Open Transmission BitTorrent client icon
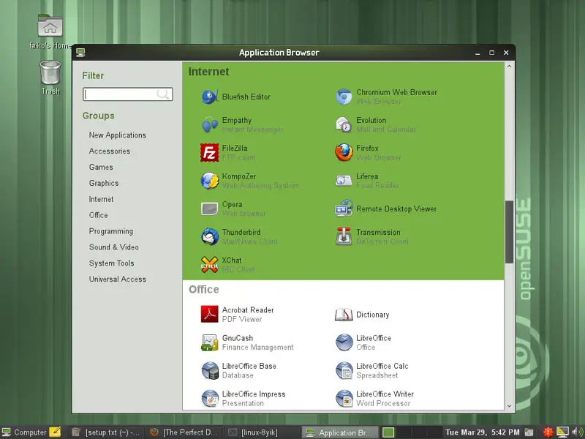This screenshot has width=585, height=439. click(x=344, y=236)
